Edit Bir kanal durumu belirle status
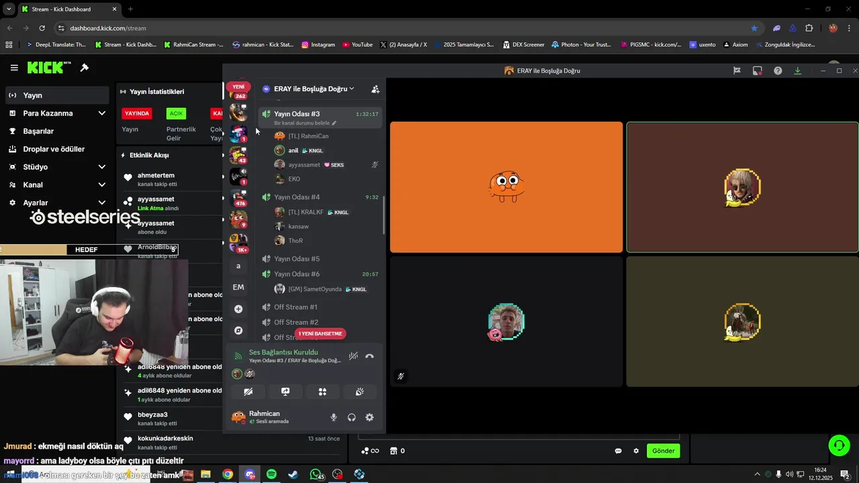The image size is (859, 483). (305, 123)
